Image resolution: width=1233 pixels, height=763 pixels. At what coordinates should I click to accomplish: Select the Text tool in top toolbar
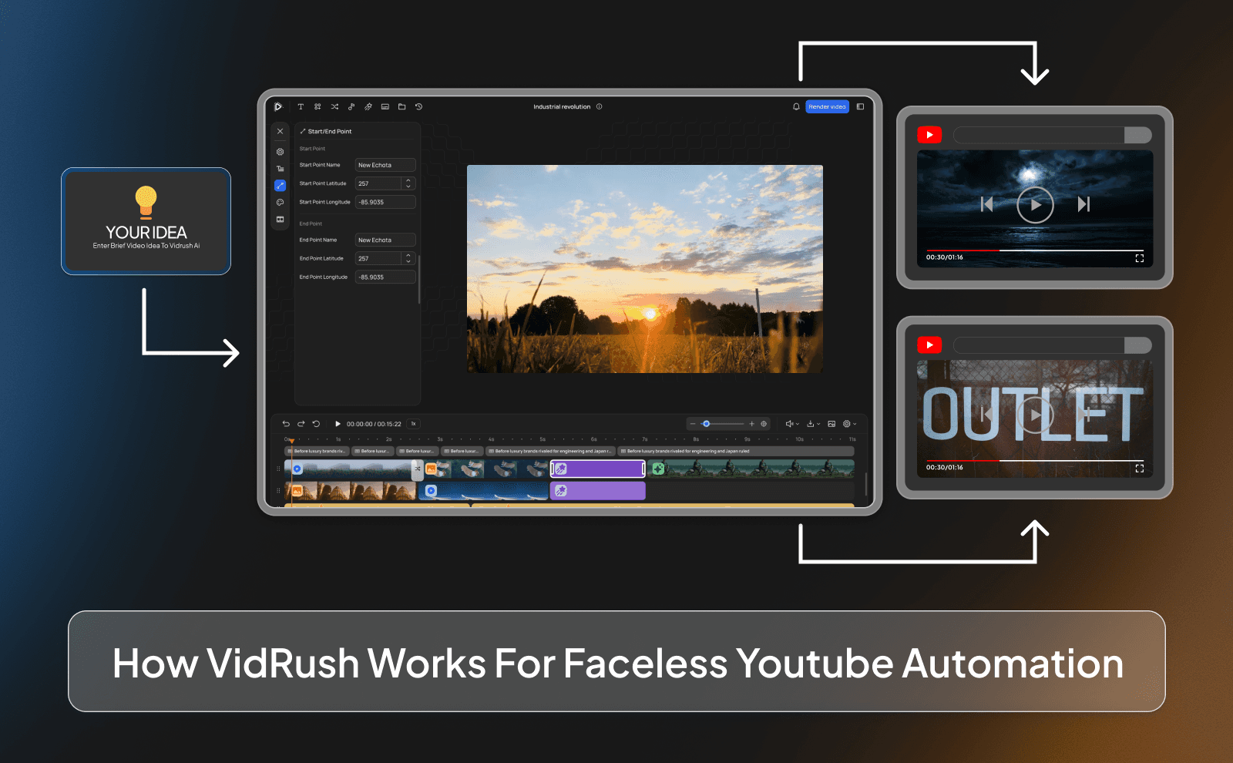pos(301,106)
